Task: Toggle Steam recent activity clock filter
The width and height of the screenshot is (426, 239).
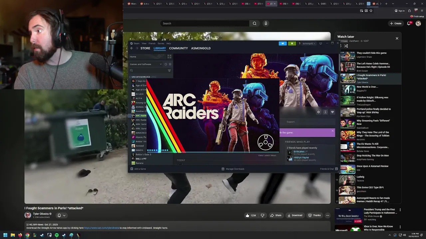Action: (166, 64)
